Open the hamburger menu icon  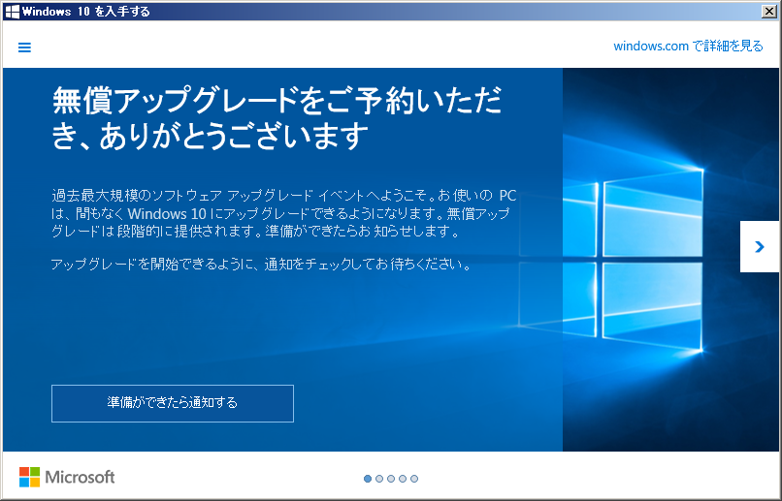point(24,47)
